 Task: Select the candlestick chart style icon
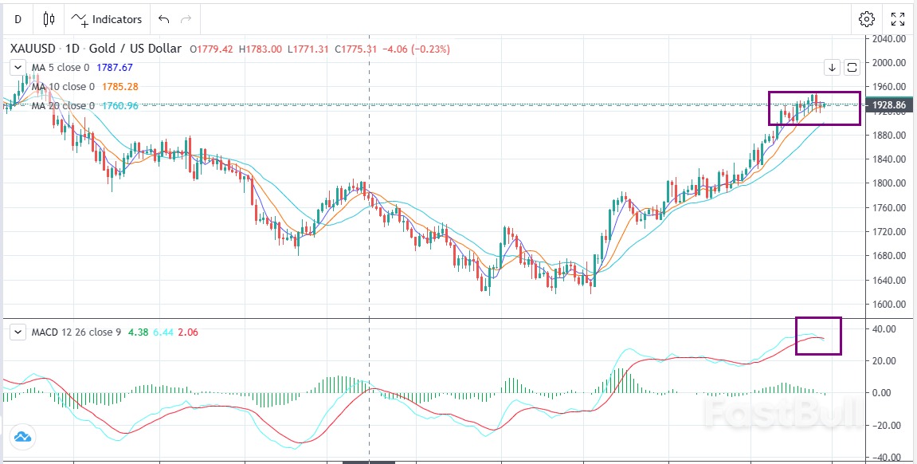49,18
